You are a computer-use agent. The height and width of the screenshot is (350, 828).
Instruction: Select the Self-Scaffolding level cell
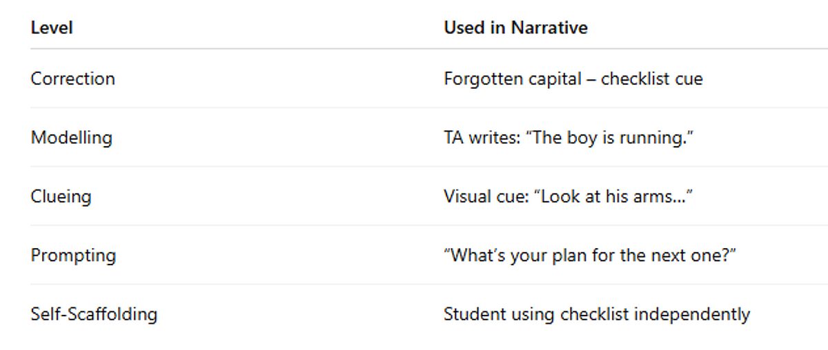coord(94,314)
